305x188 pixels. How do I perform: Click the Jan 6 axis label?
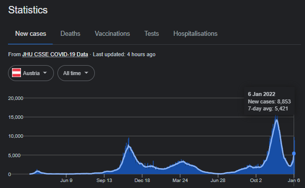point(294,181)
